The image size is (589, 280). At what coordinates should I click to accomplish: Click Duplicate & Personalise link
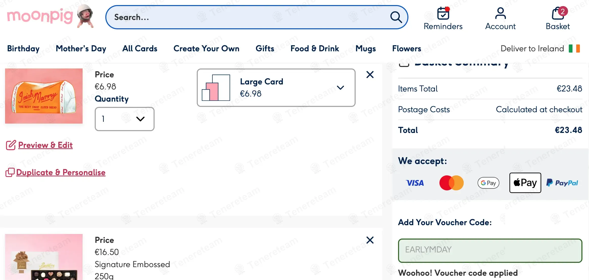(x=61, y=172)
